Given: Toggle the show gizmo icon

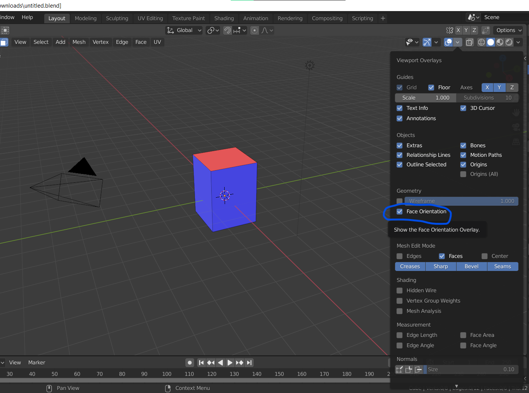Looking at the screenshot, I should tap(427, 42).
